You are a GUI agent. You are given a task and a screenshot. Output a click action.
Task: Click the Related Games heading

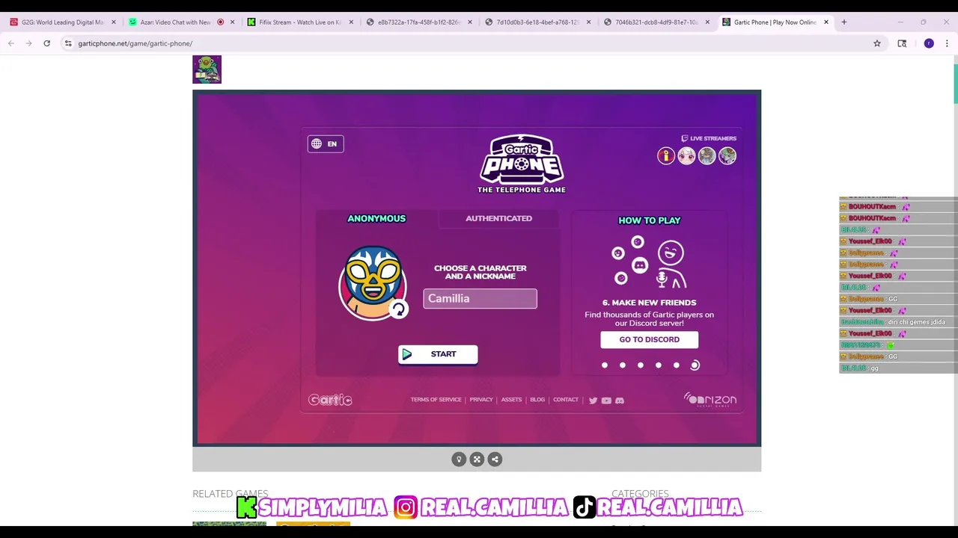coord(230,494)
